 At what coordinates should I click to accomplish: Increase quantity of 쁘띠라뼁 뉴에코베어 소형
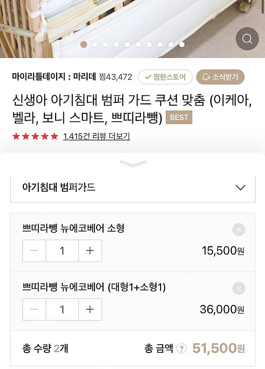click(90, 251)
